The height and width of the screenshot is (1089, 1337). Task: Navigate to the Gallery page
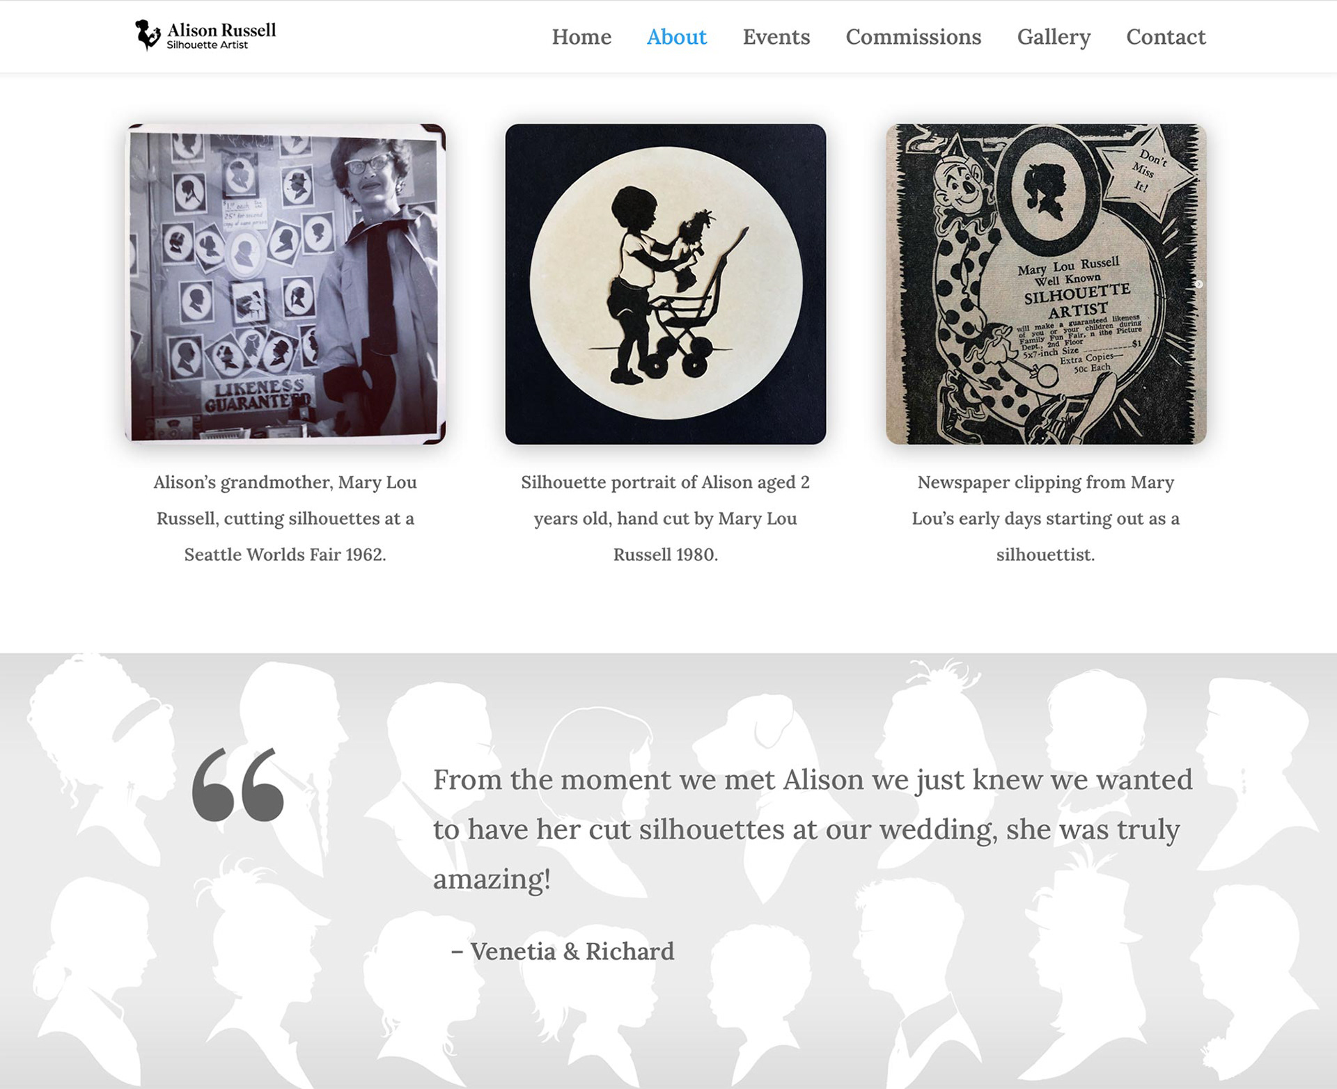(x=1054, y=37)
